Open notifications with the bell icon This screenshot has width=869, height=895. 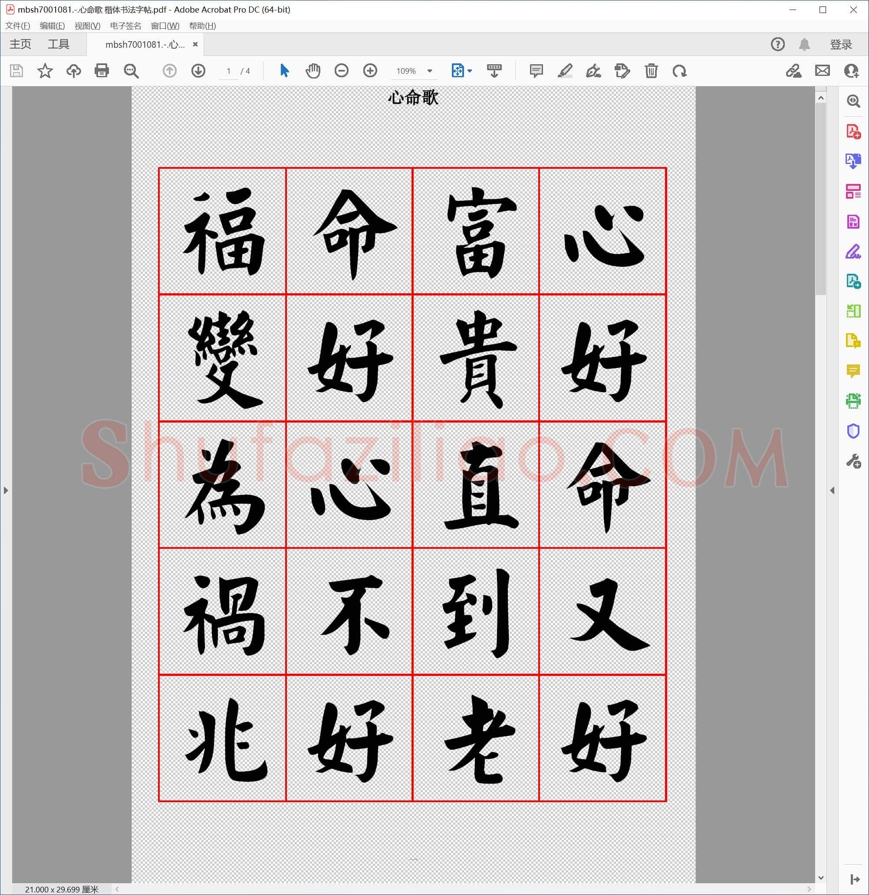click(805, 44)
